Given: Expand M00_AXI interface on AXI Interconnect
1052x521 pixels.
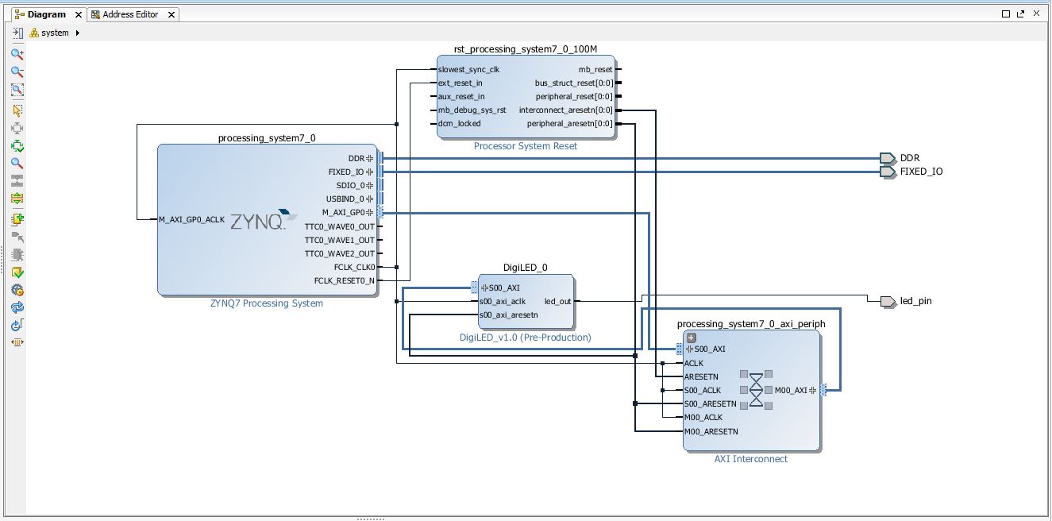Looking at the screenshot, I should (813, 390).
